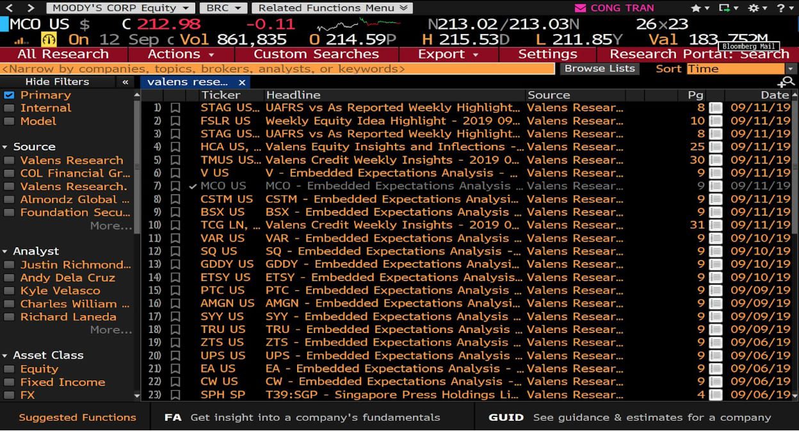Screen dimensions: 799x431
Task: Select the All Research menu item
Action: [x=63, y=54]
